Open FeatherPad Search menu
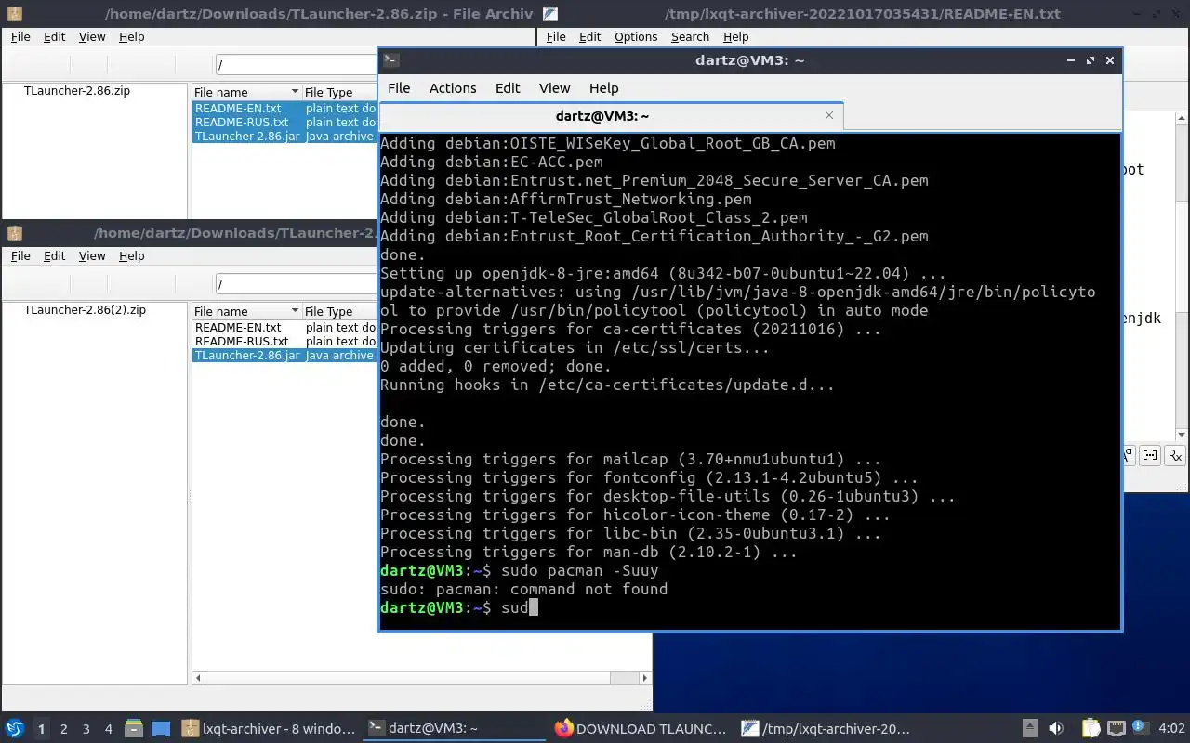 click(690, 37)
